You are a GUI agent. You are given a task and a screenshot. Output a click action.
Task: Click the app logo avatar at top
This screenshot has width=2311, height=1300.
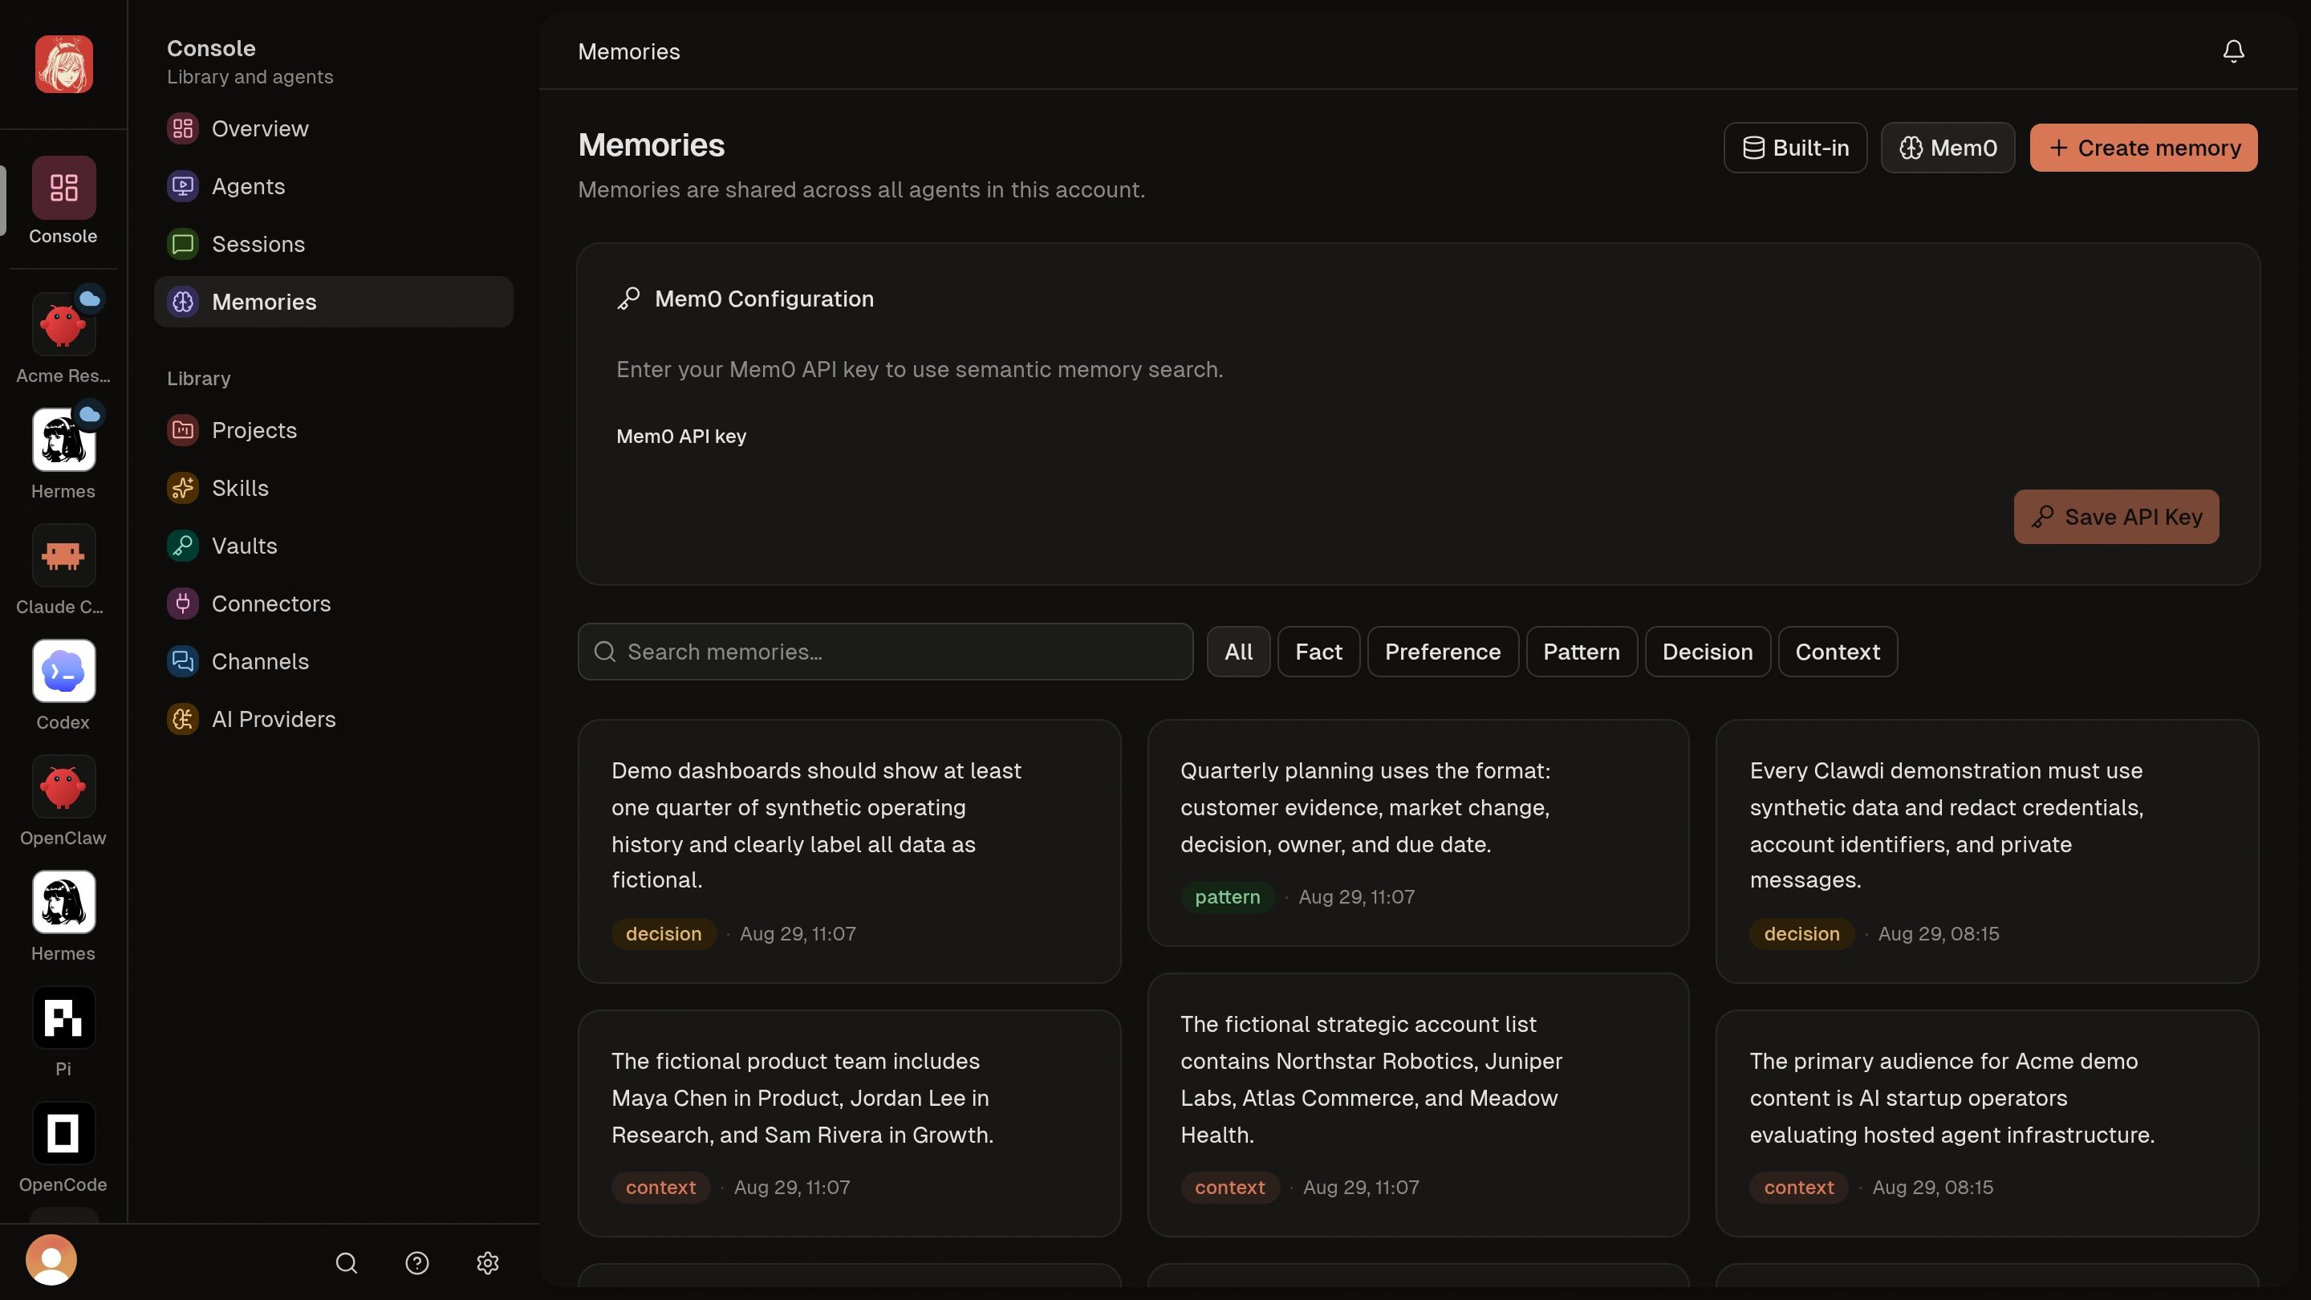pos(63,63)
